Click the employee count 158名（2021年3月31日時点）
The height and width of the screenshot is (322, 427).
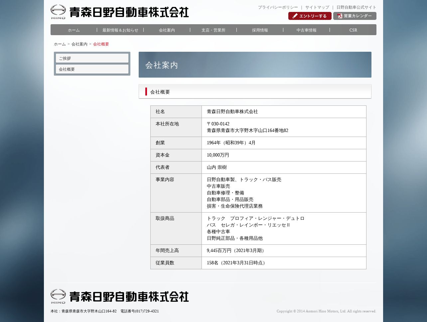pos(237,263)
